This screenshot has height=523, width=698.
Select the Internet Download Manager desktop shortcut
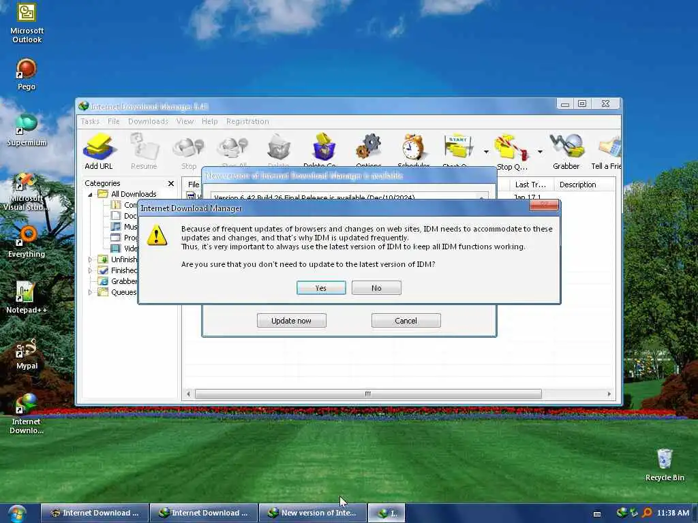click(x=27, y=413)
